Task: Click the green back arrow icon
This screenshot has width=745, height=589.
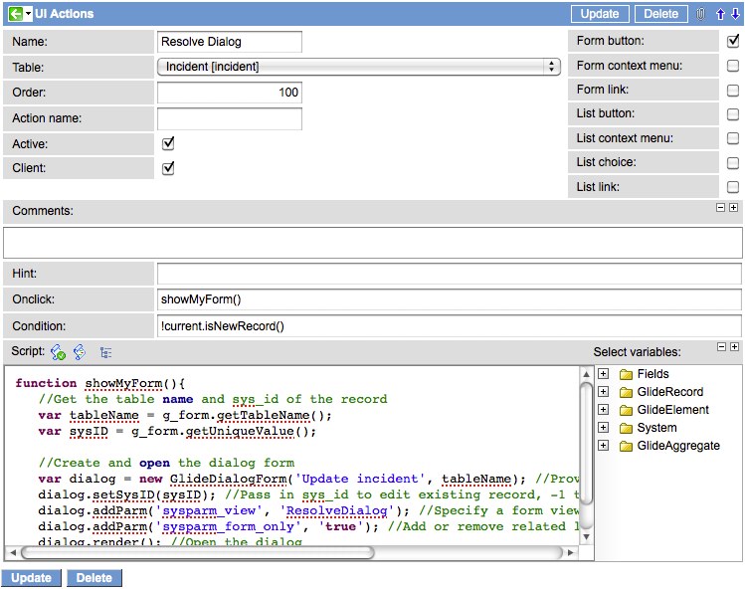Action: click(15, 14)
